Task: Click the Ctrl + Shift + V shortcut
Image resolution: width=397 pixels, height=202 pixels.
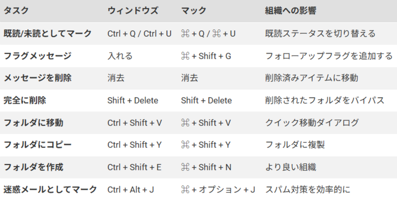Action: pos(134,123)
